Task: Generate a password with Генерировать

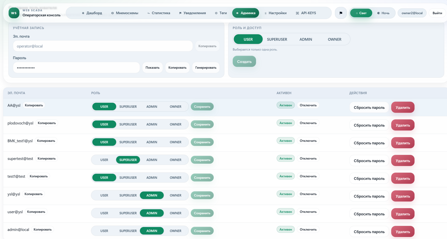Action: [x=206, y=68]
